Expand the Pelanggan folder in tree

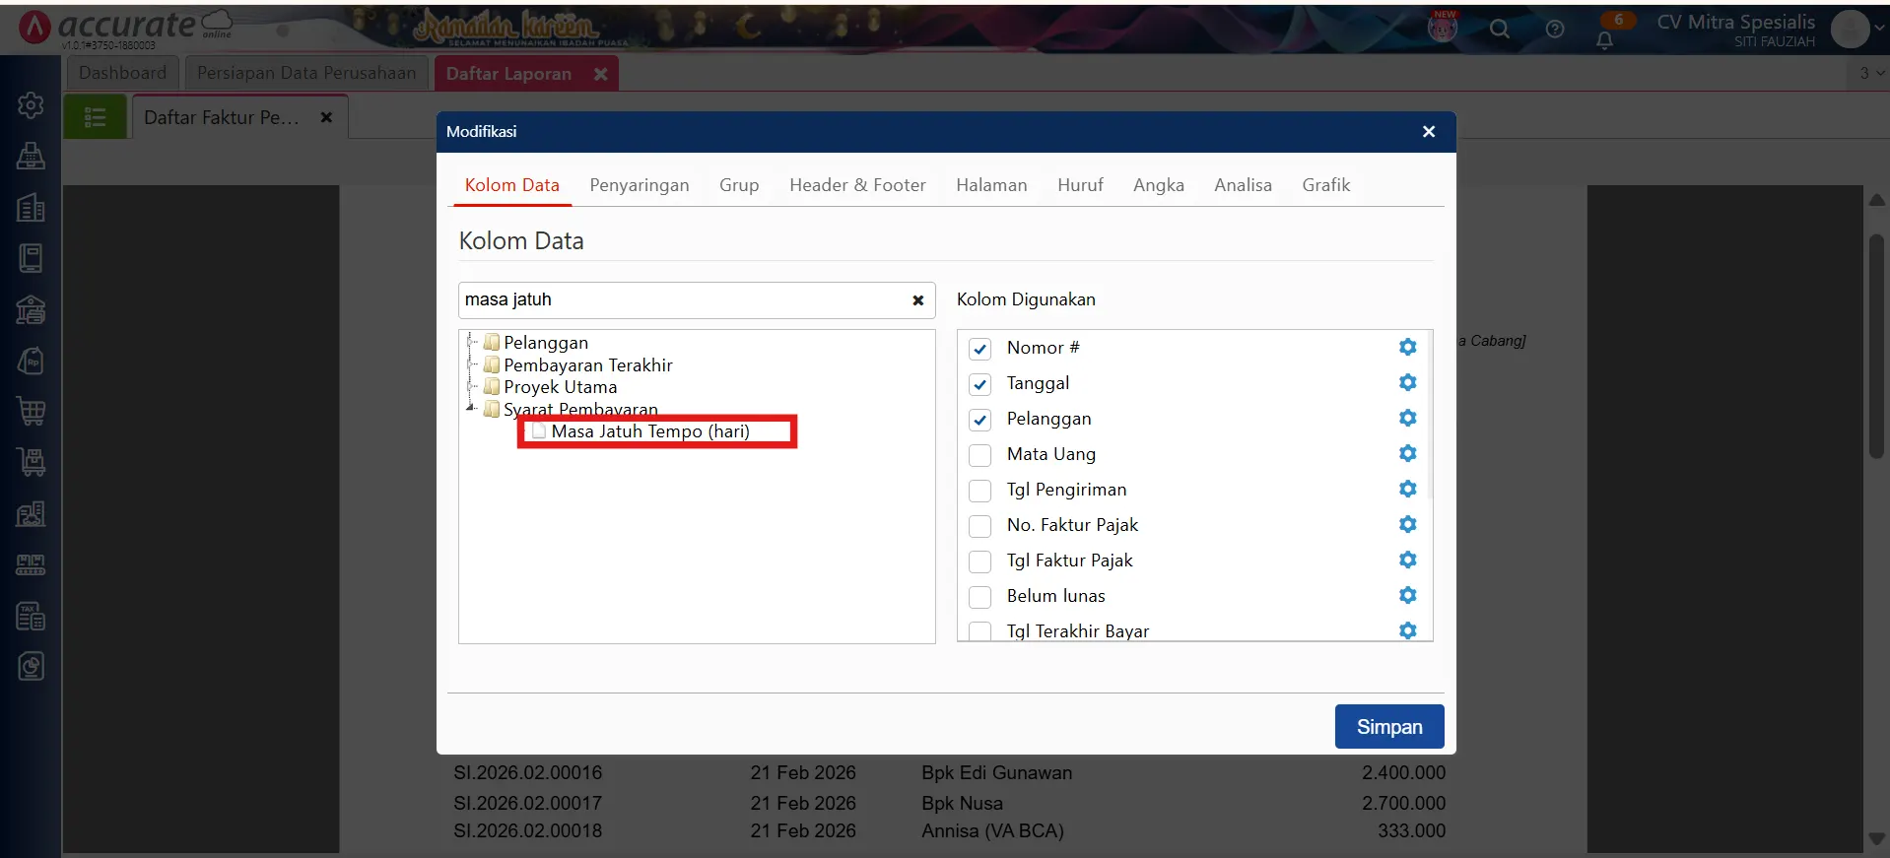472,343
